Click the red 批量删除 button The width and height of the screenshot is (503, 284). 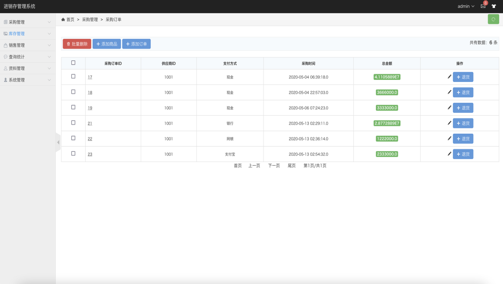[77, 44]
